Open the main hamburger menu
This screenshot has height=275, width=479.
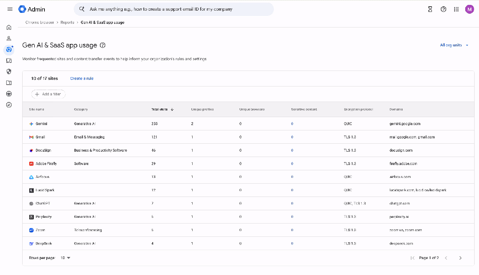10,9
